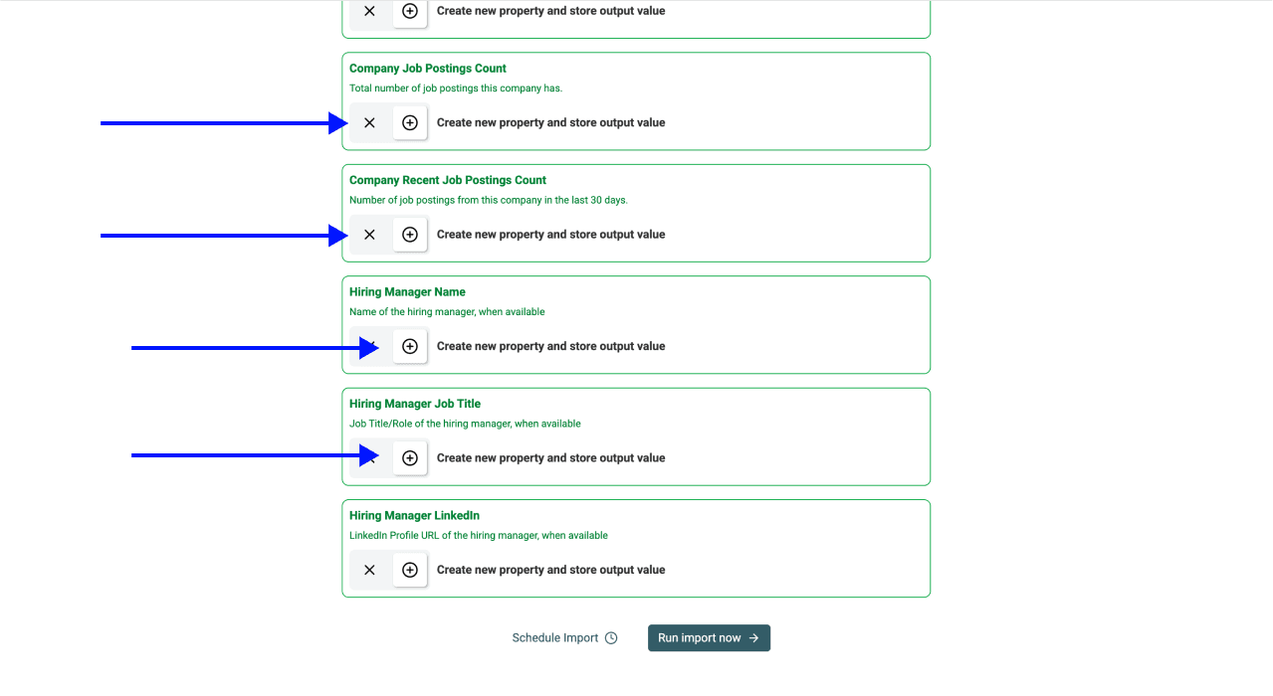This screenshot has width=1273, height=696.
Task: Click the plus icon for Company Recent Job Postings Count
Action: [x=409, y=235]
